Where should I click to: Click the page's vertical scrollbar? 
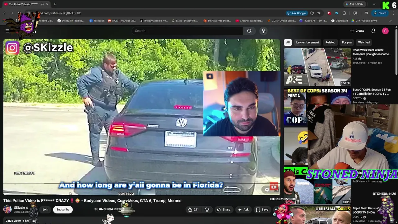(396, 51)
